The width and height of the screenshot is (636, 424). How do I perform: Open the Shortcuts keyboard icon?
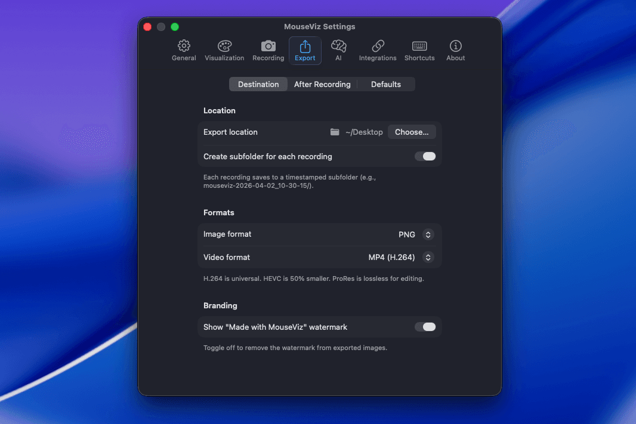[419, 46]
